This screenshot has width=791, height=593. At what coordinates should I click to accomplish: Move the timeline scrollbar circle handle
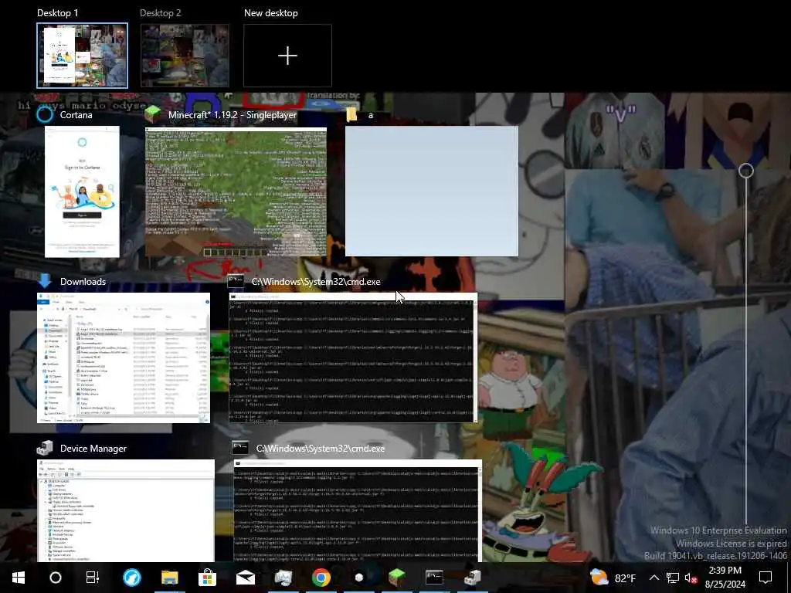746,171
